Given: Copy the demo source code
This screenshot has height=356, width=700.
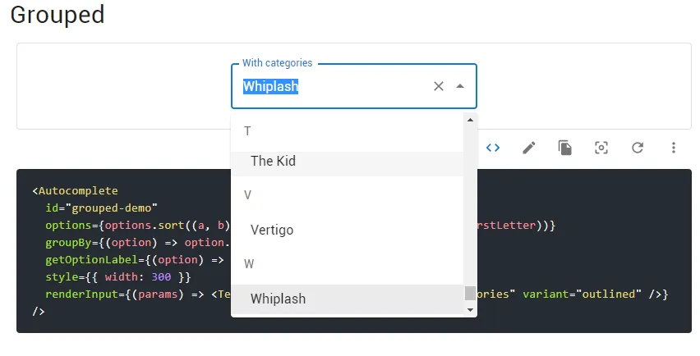Looking at the screenshot, I should (x=565, y=148).
